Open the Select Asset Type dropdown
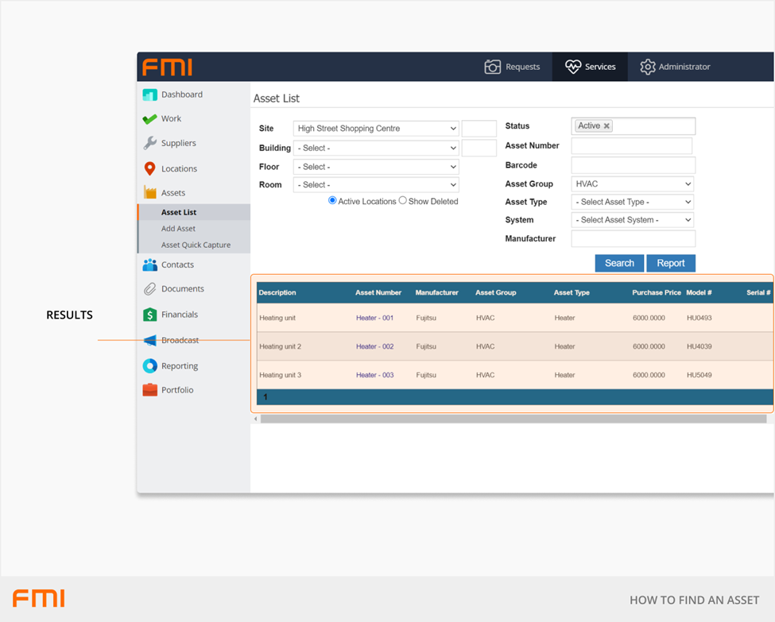 [x=632, y=203]
